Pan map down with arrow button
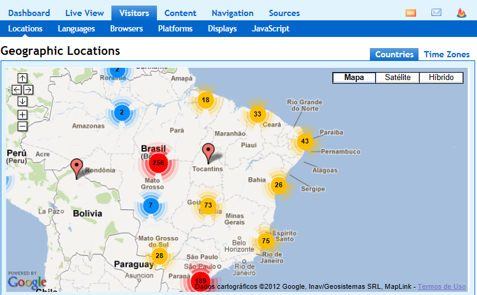Screen dimensions: 477x295 [22, 102]
